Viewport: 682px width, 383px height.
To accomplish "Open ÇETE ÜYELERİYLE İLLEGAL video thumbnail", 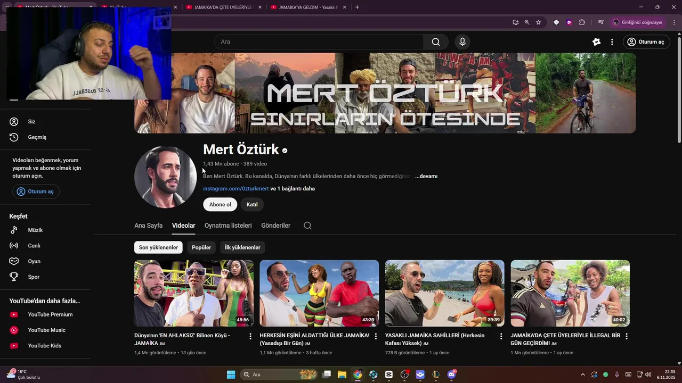I will 570,293.
